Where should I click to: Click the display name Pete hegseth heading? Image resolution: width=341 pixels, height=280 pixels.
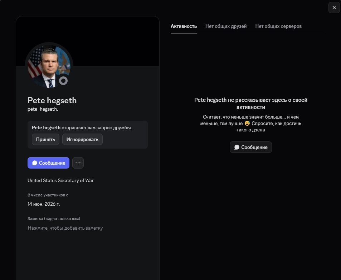click(52, 100)
